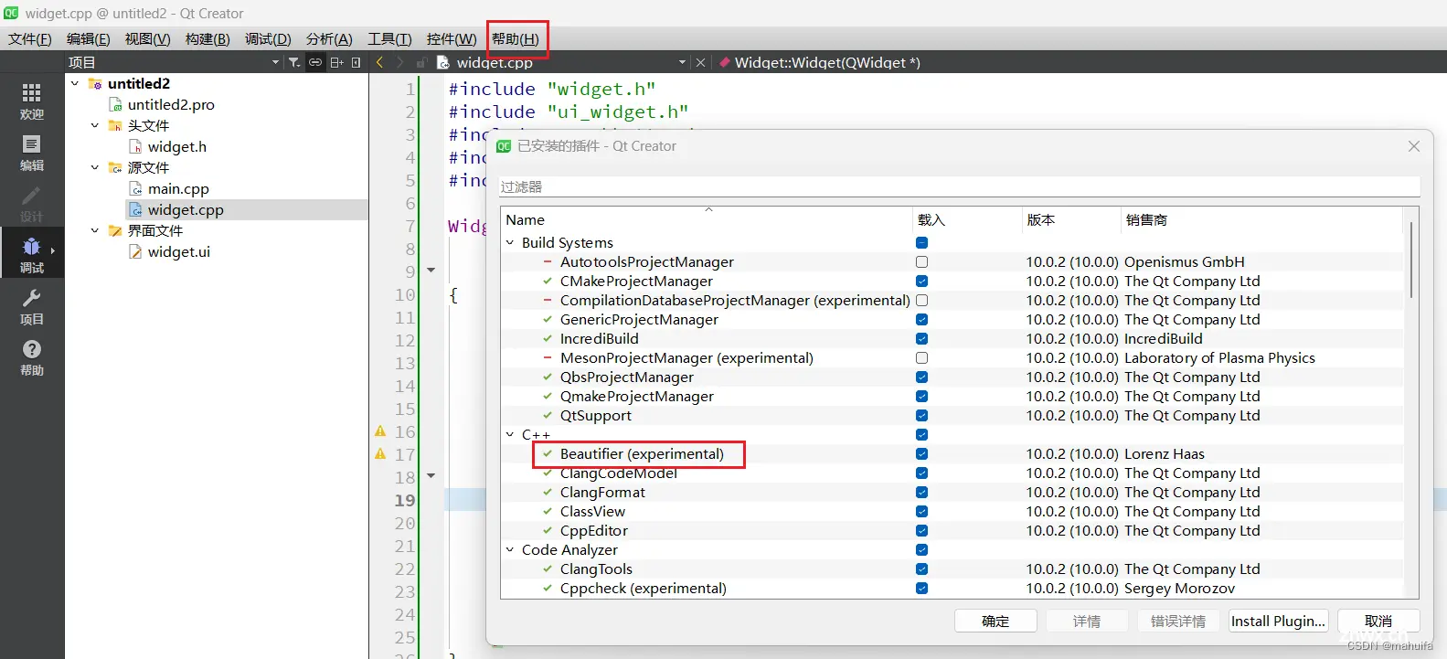Toggle synchronize with editor link icon
Viewport: 1447px width, 659px height.
point(315,62)
